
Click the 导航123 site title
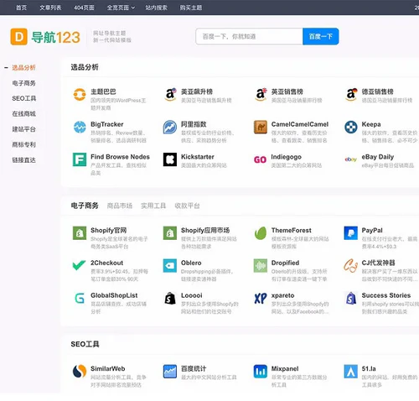[55, 37]
